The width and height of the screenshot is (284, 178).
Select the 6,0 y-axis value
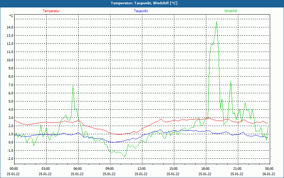[11, 93]
